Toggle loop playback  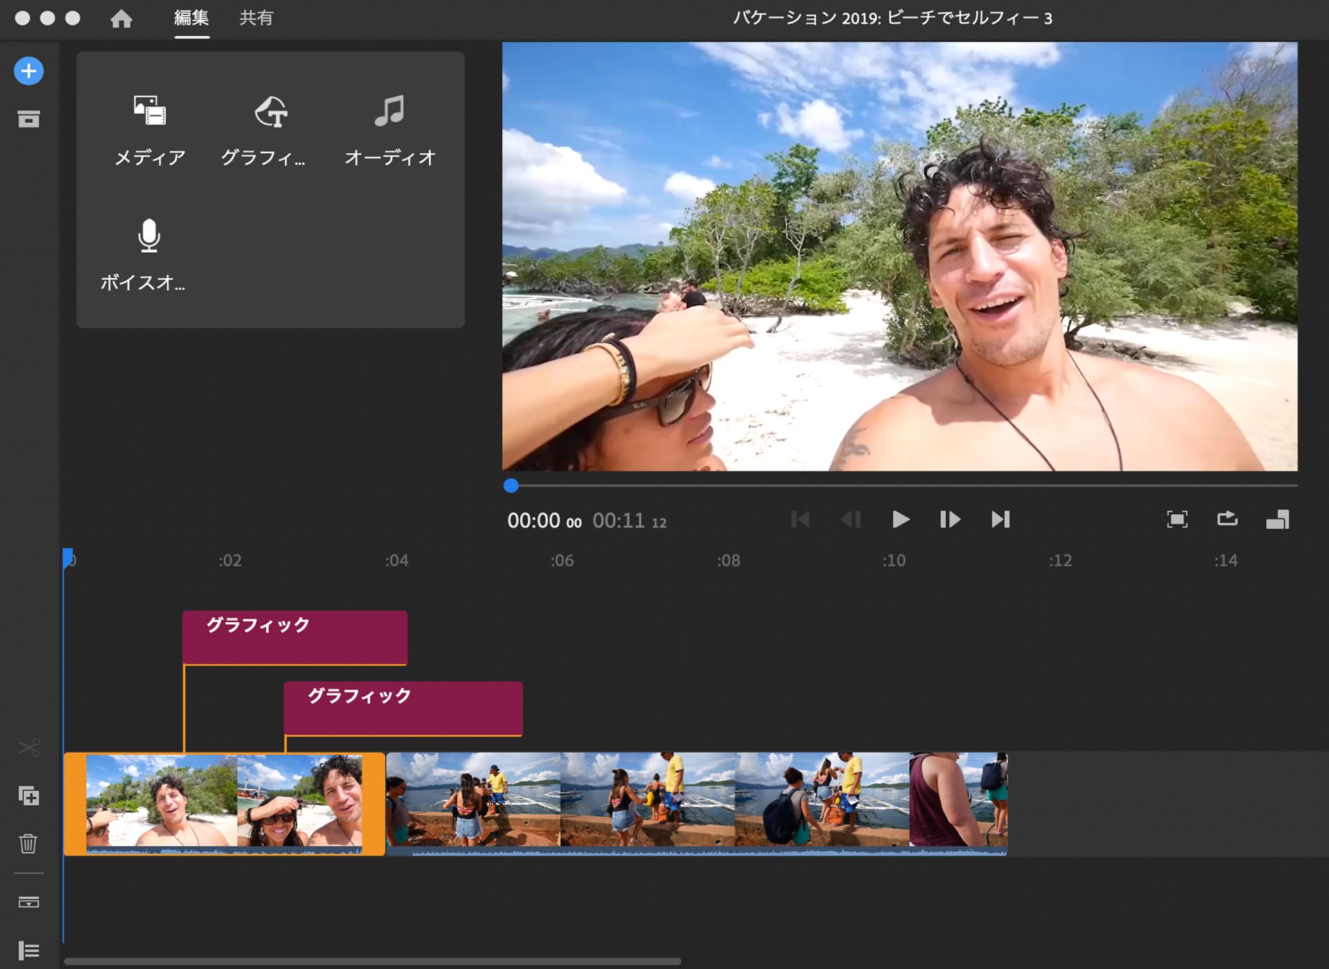tap(1227, 519)
